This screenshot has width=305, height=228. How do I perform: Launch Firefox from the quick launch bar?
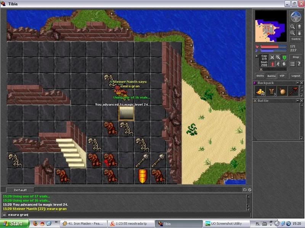(x=35, y=223)
